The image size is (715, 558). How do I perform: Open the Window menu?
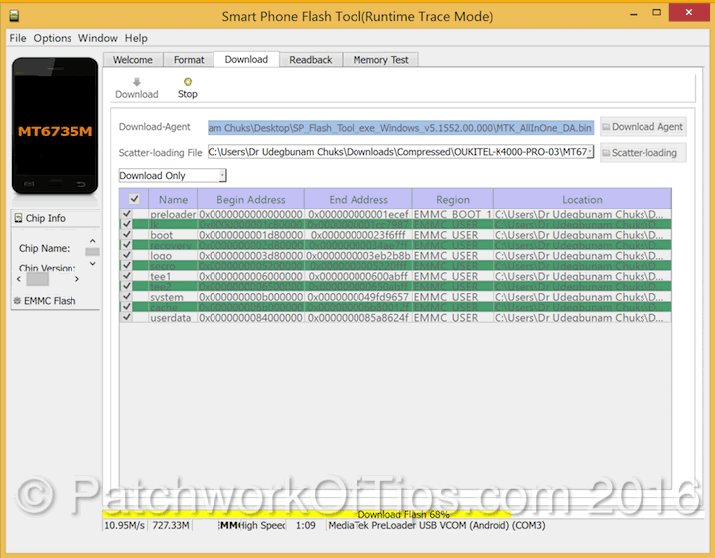tap(98, 38)
